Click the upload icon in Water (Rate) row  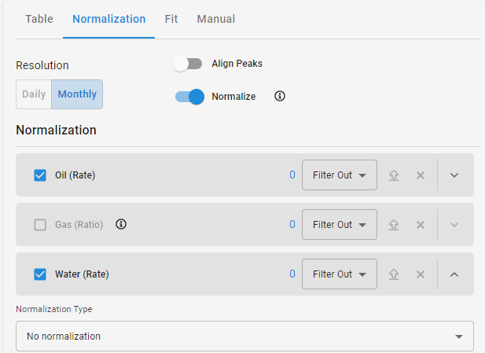pyautogui.click(x=394, y=274)
